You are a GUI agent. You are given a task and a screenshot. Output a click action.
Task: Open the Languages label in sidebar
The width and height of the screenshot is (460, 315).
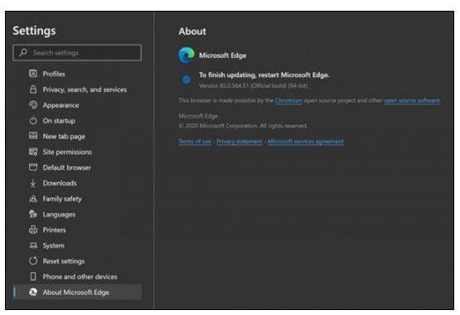pyautogui.click(x=59, y=215)
